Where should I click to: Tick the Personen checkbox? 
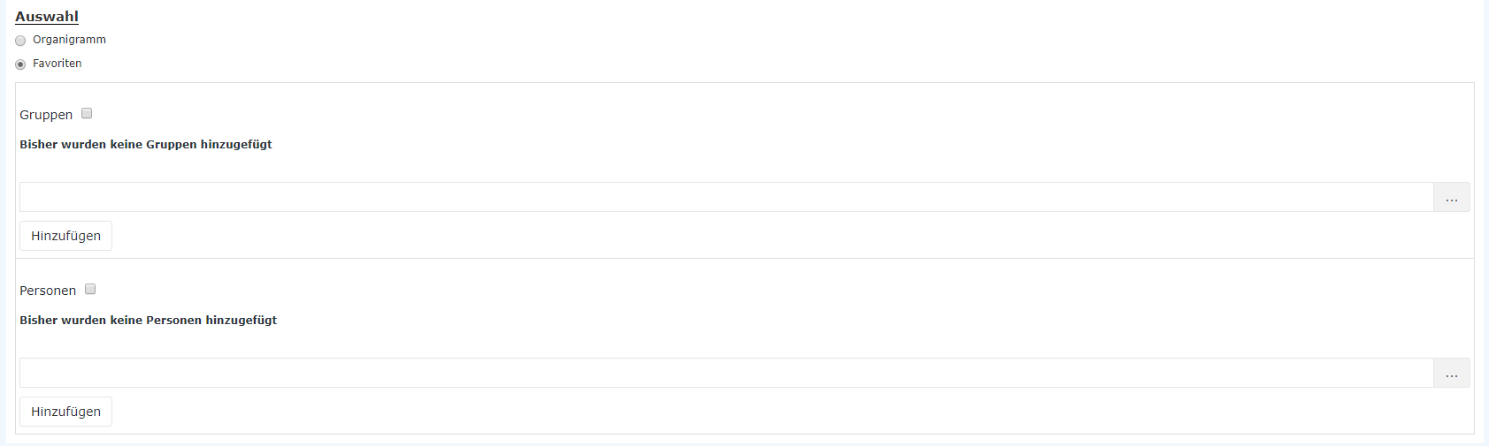click(x=90, y=289)
